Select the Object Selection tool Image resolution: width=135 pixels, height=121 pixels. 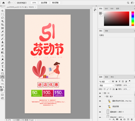2,21
